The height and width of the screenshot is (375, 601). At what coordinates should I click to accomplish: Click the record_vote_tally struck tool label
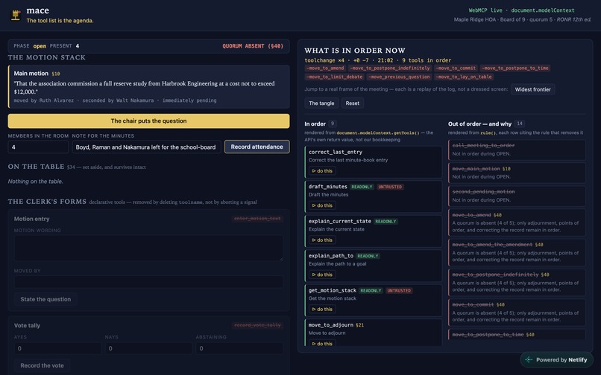(257, 325)
